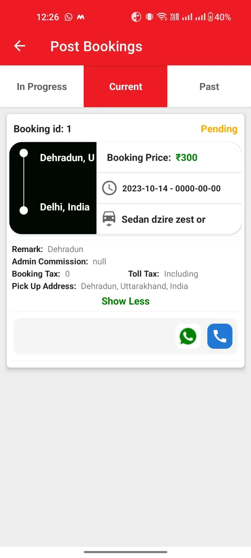Open WhatsApp chat via green icon
The width and height of the screenshot is (251, 558).
pos(188,336)
